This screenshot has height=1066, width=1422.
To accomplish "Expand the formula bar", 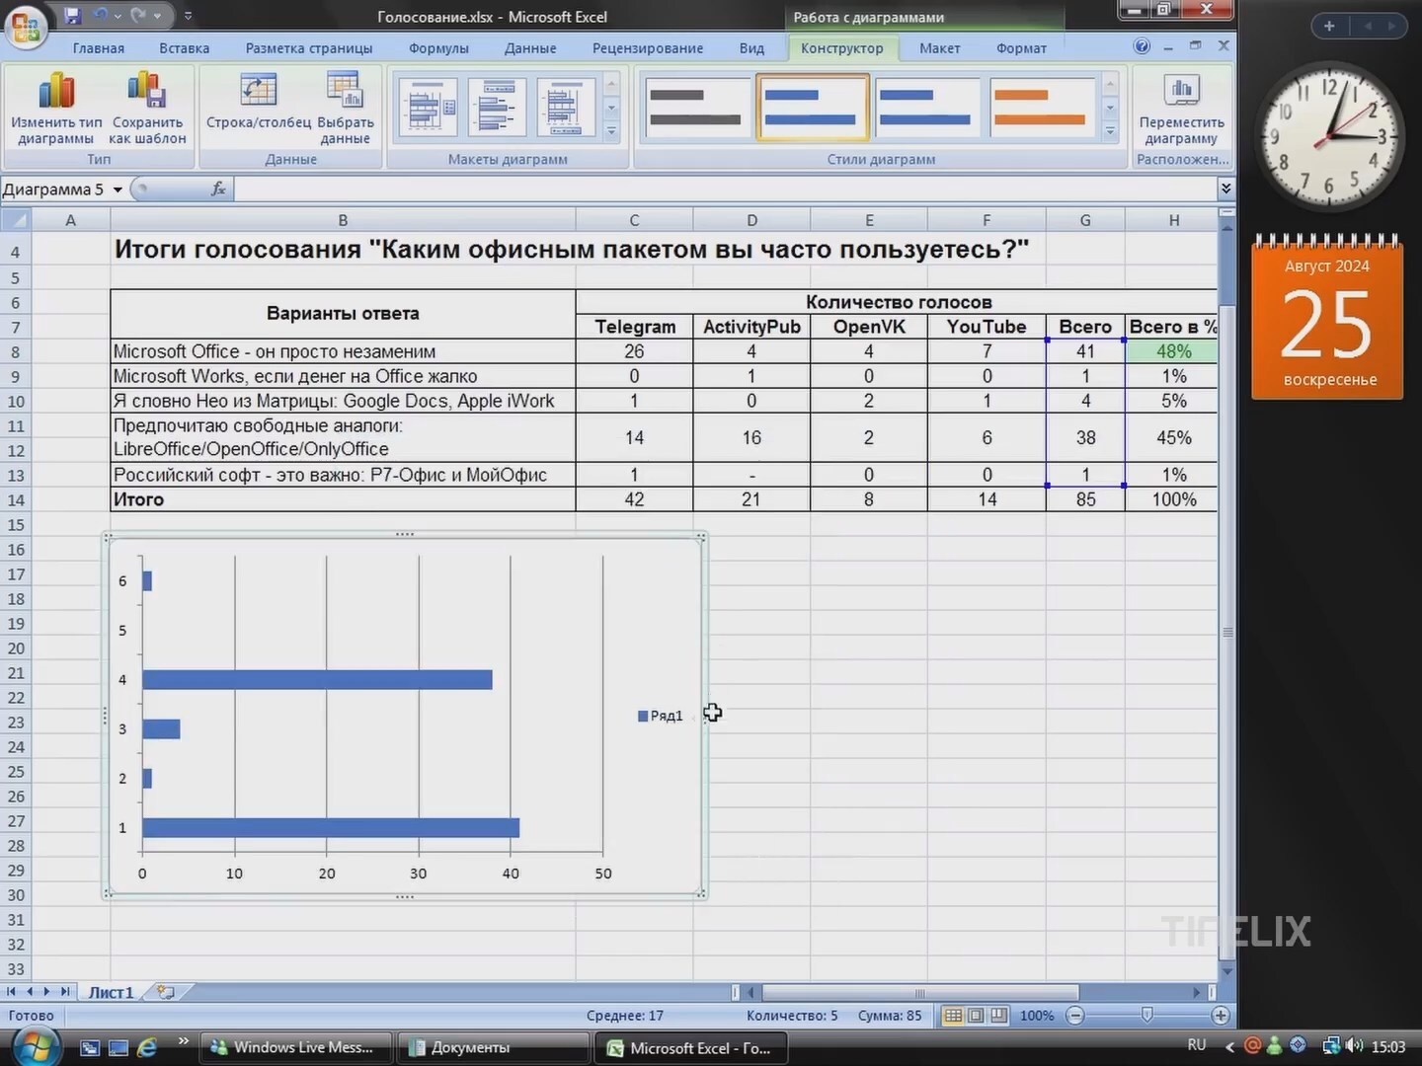I will click(x=1225, y=189).
